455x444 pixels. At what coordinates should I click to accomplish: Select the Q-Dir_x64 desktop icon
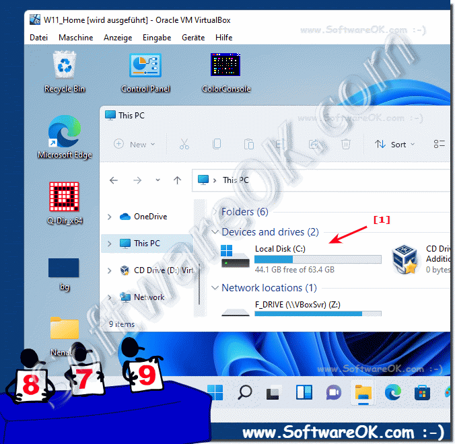pyautogui.click(x=65, y=203)
